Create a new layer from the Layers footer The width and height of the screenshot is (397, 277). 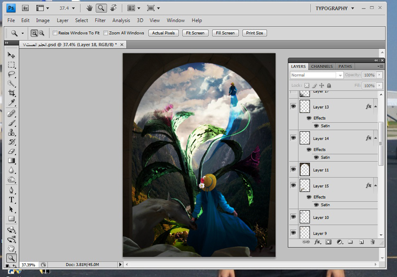[362, 242]
